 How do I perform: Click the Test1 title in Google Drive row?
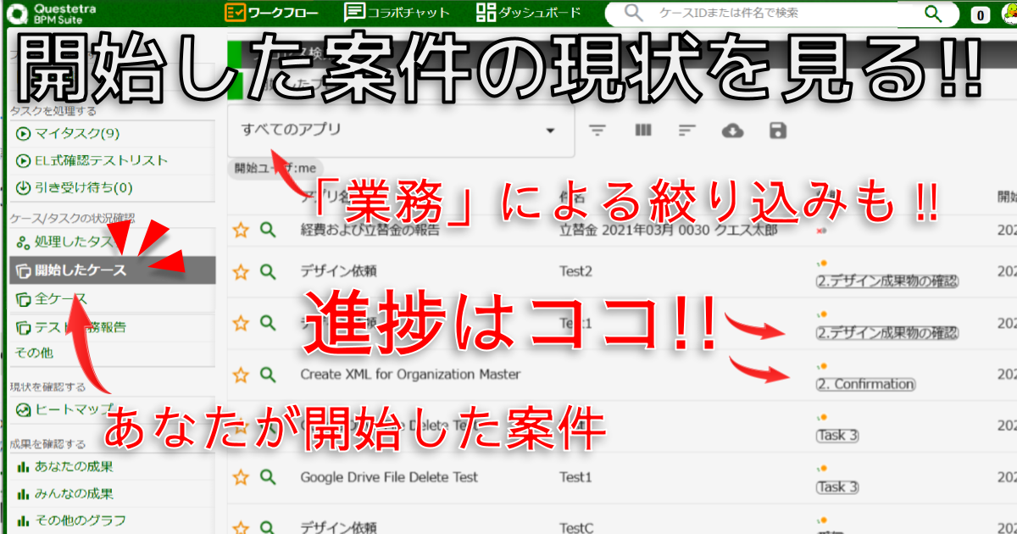(575, 477)
